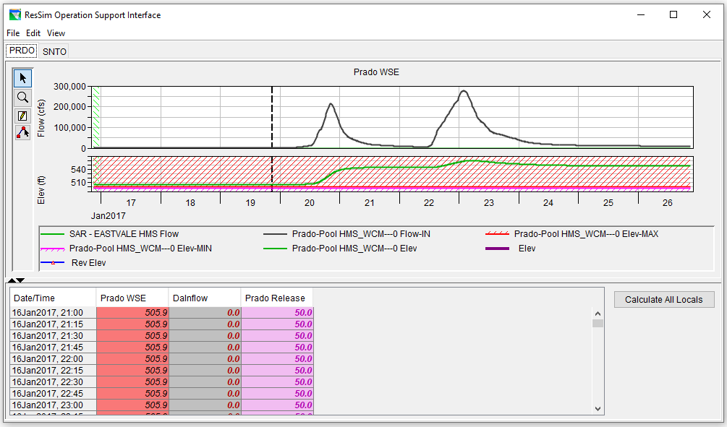This screenshot has width=727, height=427.
Task: Click Prado-Pool HMS_WCM---0 Elev legend entry
Action: tap(340, 249)
